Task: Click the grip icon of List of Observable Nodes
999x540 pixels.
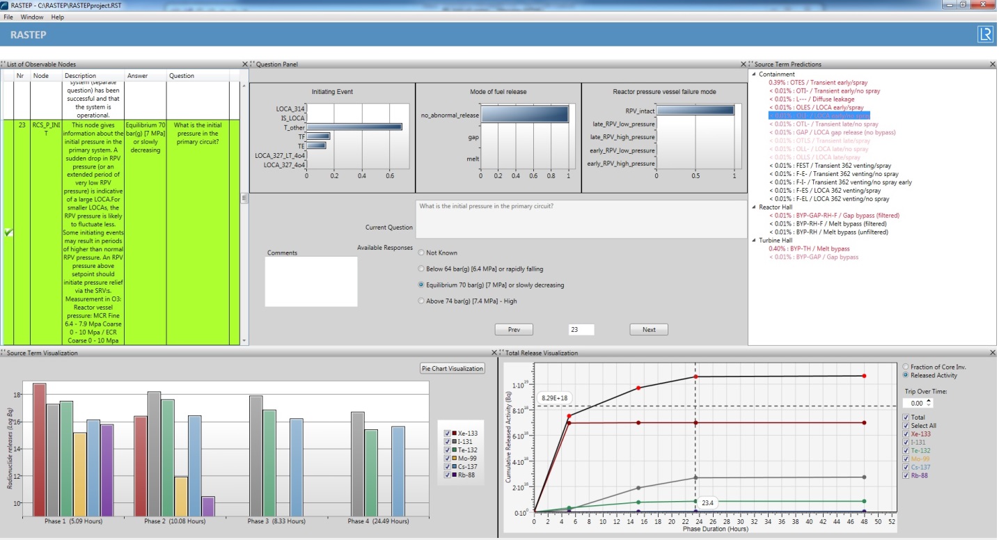Action: (3, 64)
